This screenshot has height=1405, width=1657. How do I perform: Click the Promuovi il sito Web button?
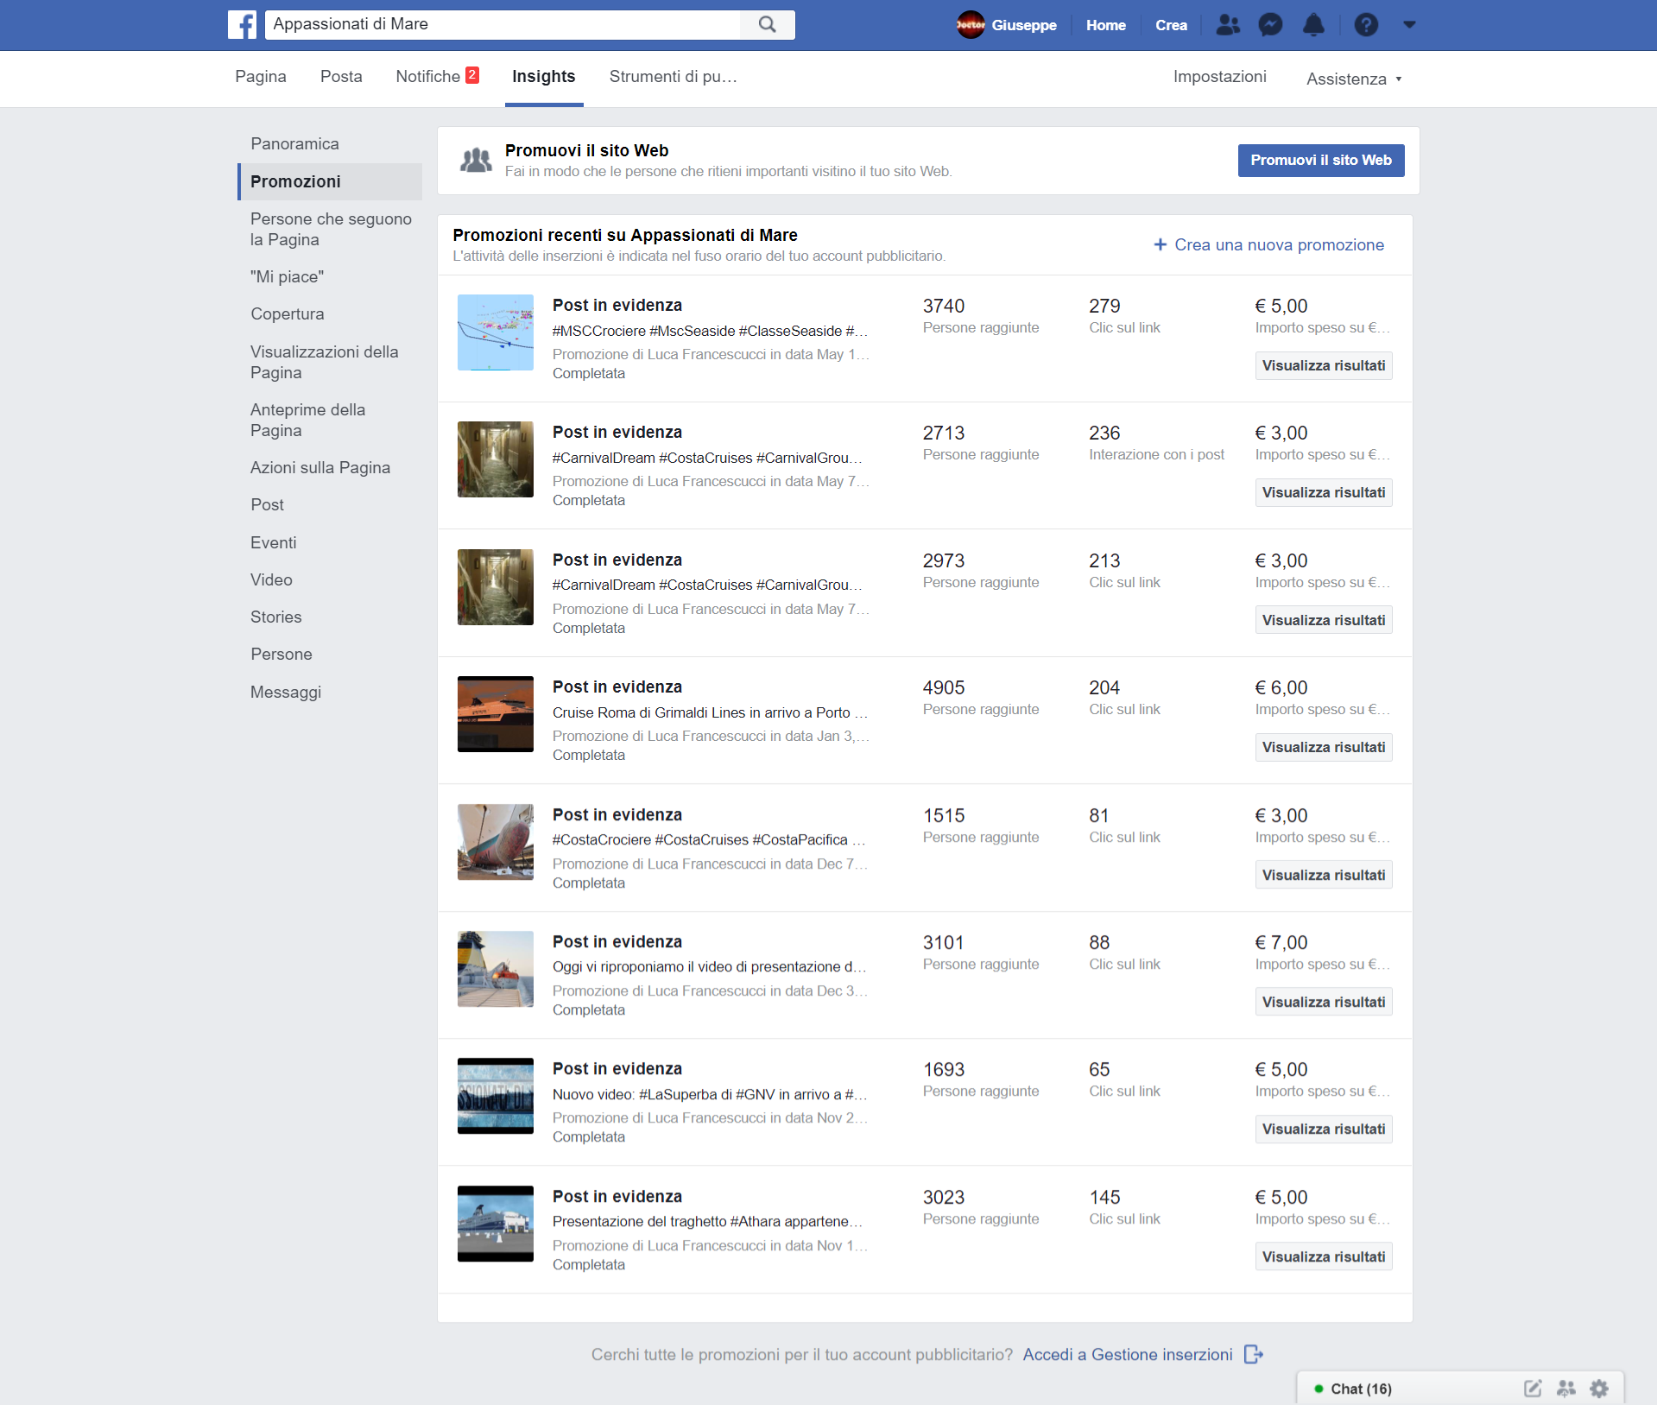click(1320, 160)
